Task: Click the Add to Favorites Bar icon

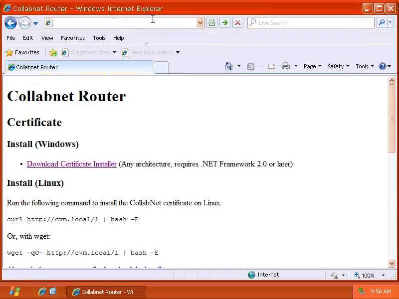Action: [x=53, y=53]
